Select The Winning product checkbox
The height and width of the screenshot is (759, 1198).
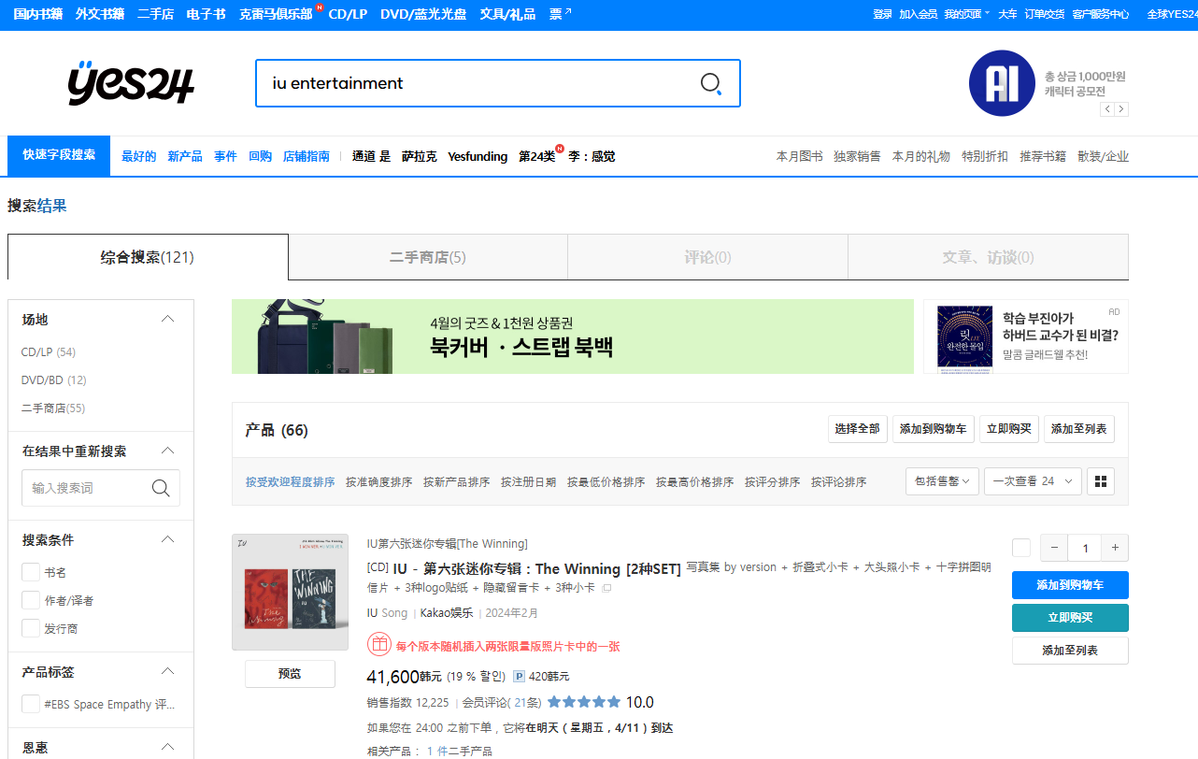[1021, 548]
